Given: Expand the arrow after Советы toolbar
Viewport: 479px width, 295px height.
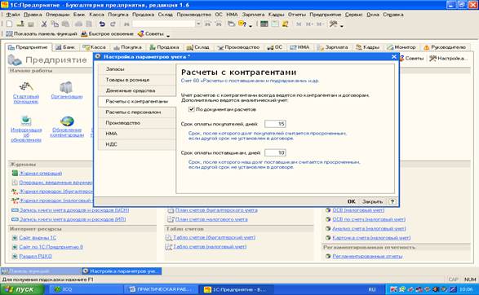Looking at the screenshot, I should pos(168,35).
